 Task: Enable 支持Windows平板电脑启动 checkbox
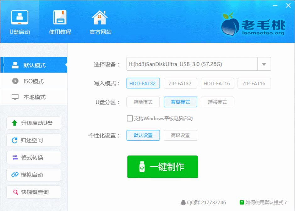pos(130,118)
